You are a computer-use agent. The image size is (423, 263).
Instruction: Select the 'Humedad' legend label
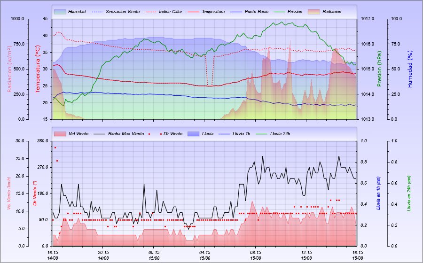click(x=77, y=12)
